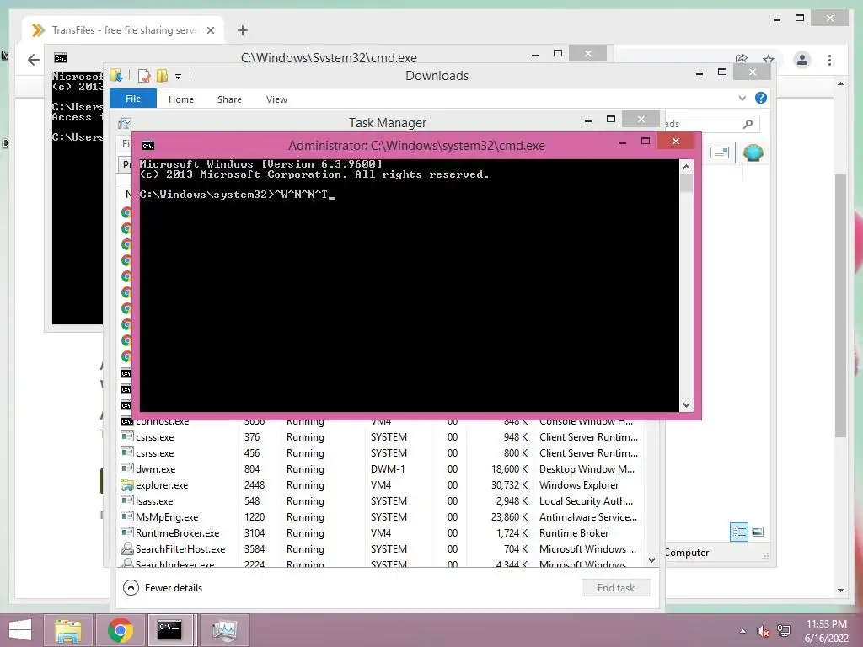The height and width of the screenshot is (647, 863).
Task: Click the Antimalware Service description cell
Action: pyautogui.click(x=587, y=517)
